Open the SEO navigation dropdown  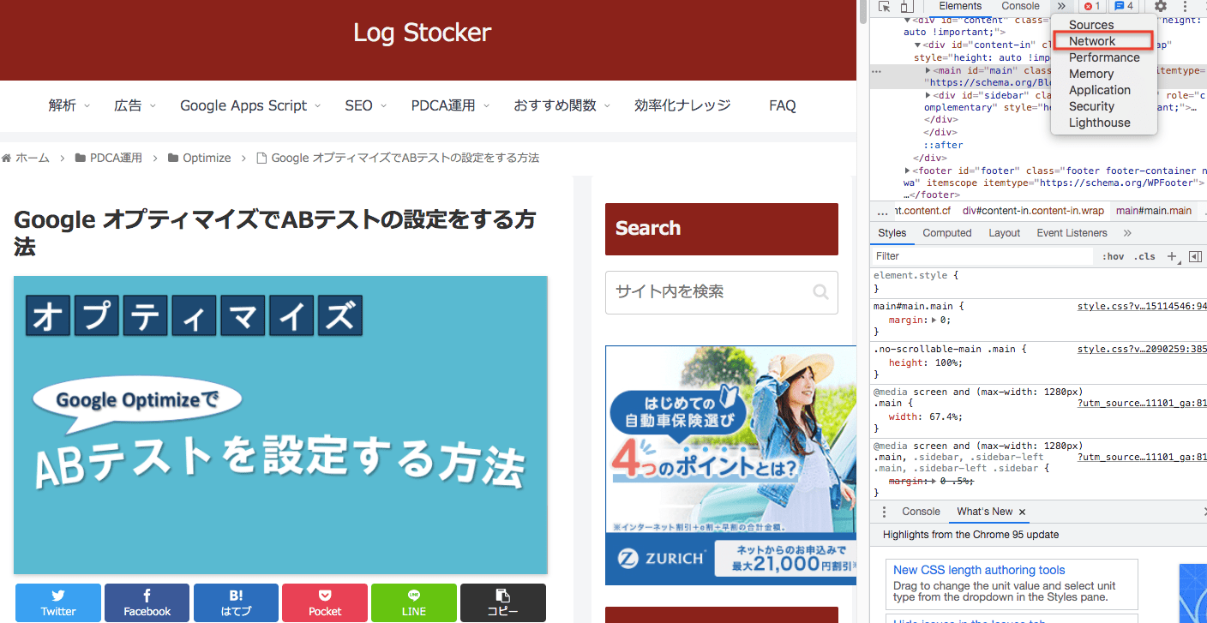[365, 105]
